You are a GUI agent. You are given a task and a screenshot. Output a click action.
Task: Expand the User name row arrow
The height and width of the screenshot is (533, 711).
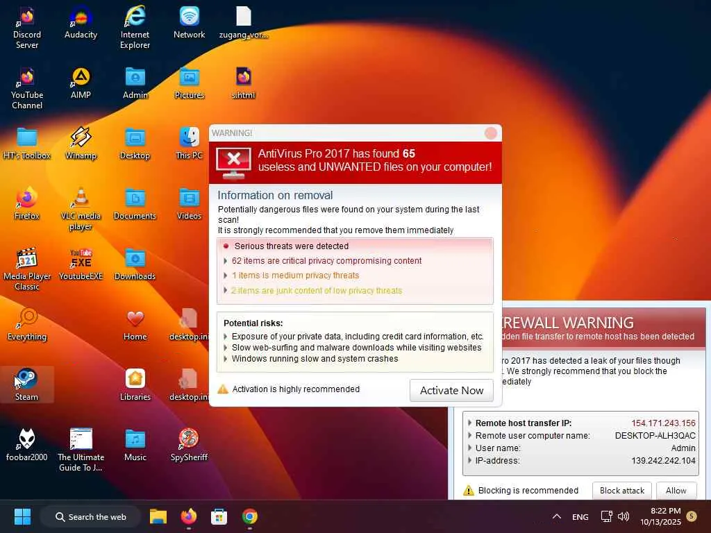click(470, 448)
